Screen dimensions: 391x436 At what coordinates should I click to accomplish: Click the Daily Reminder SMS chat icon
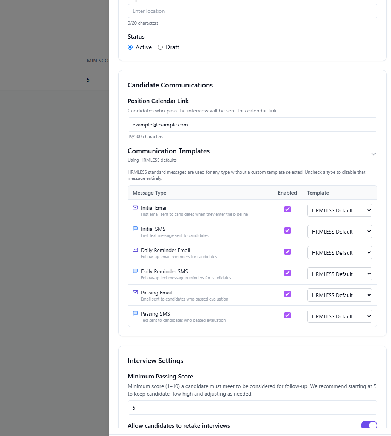tap(135, 271)
